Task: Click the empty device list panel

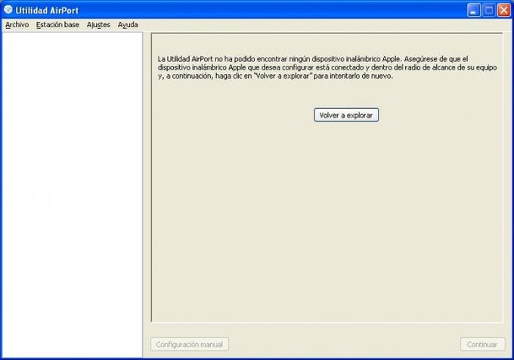Action: [73, 194]
